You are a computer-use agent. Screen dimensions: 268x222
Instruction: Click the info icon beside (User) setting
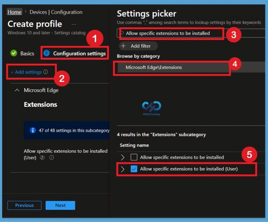pyautogui.click(x=52, y=157)
